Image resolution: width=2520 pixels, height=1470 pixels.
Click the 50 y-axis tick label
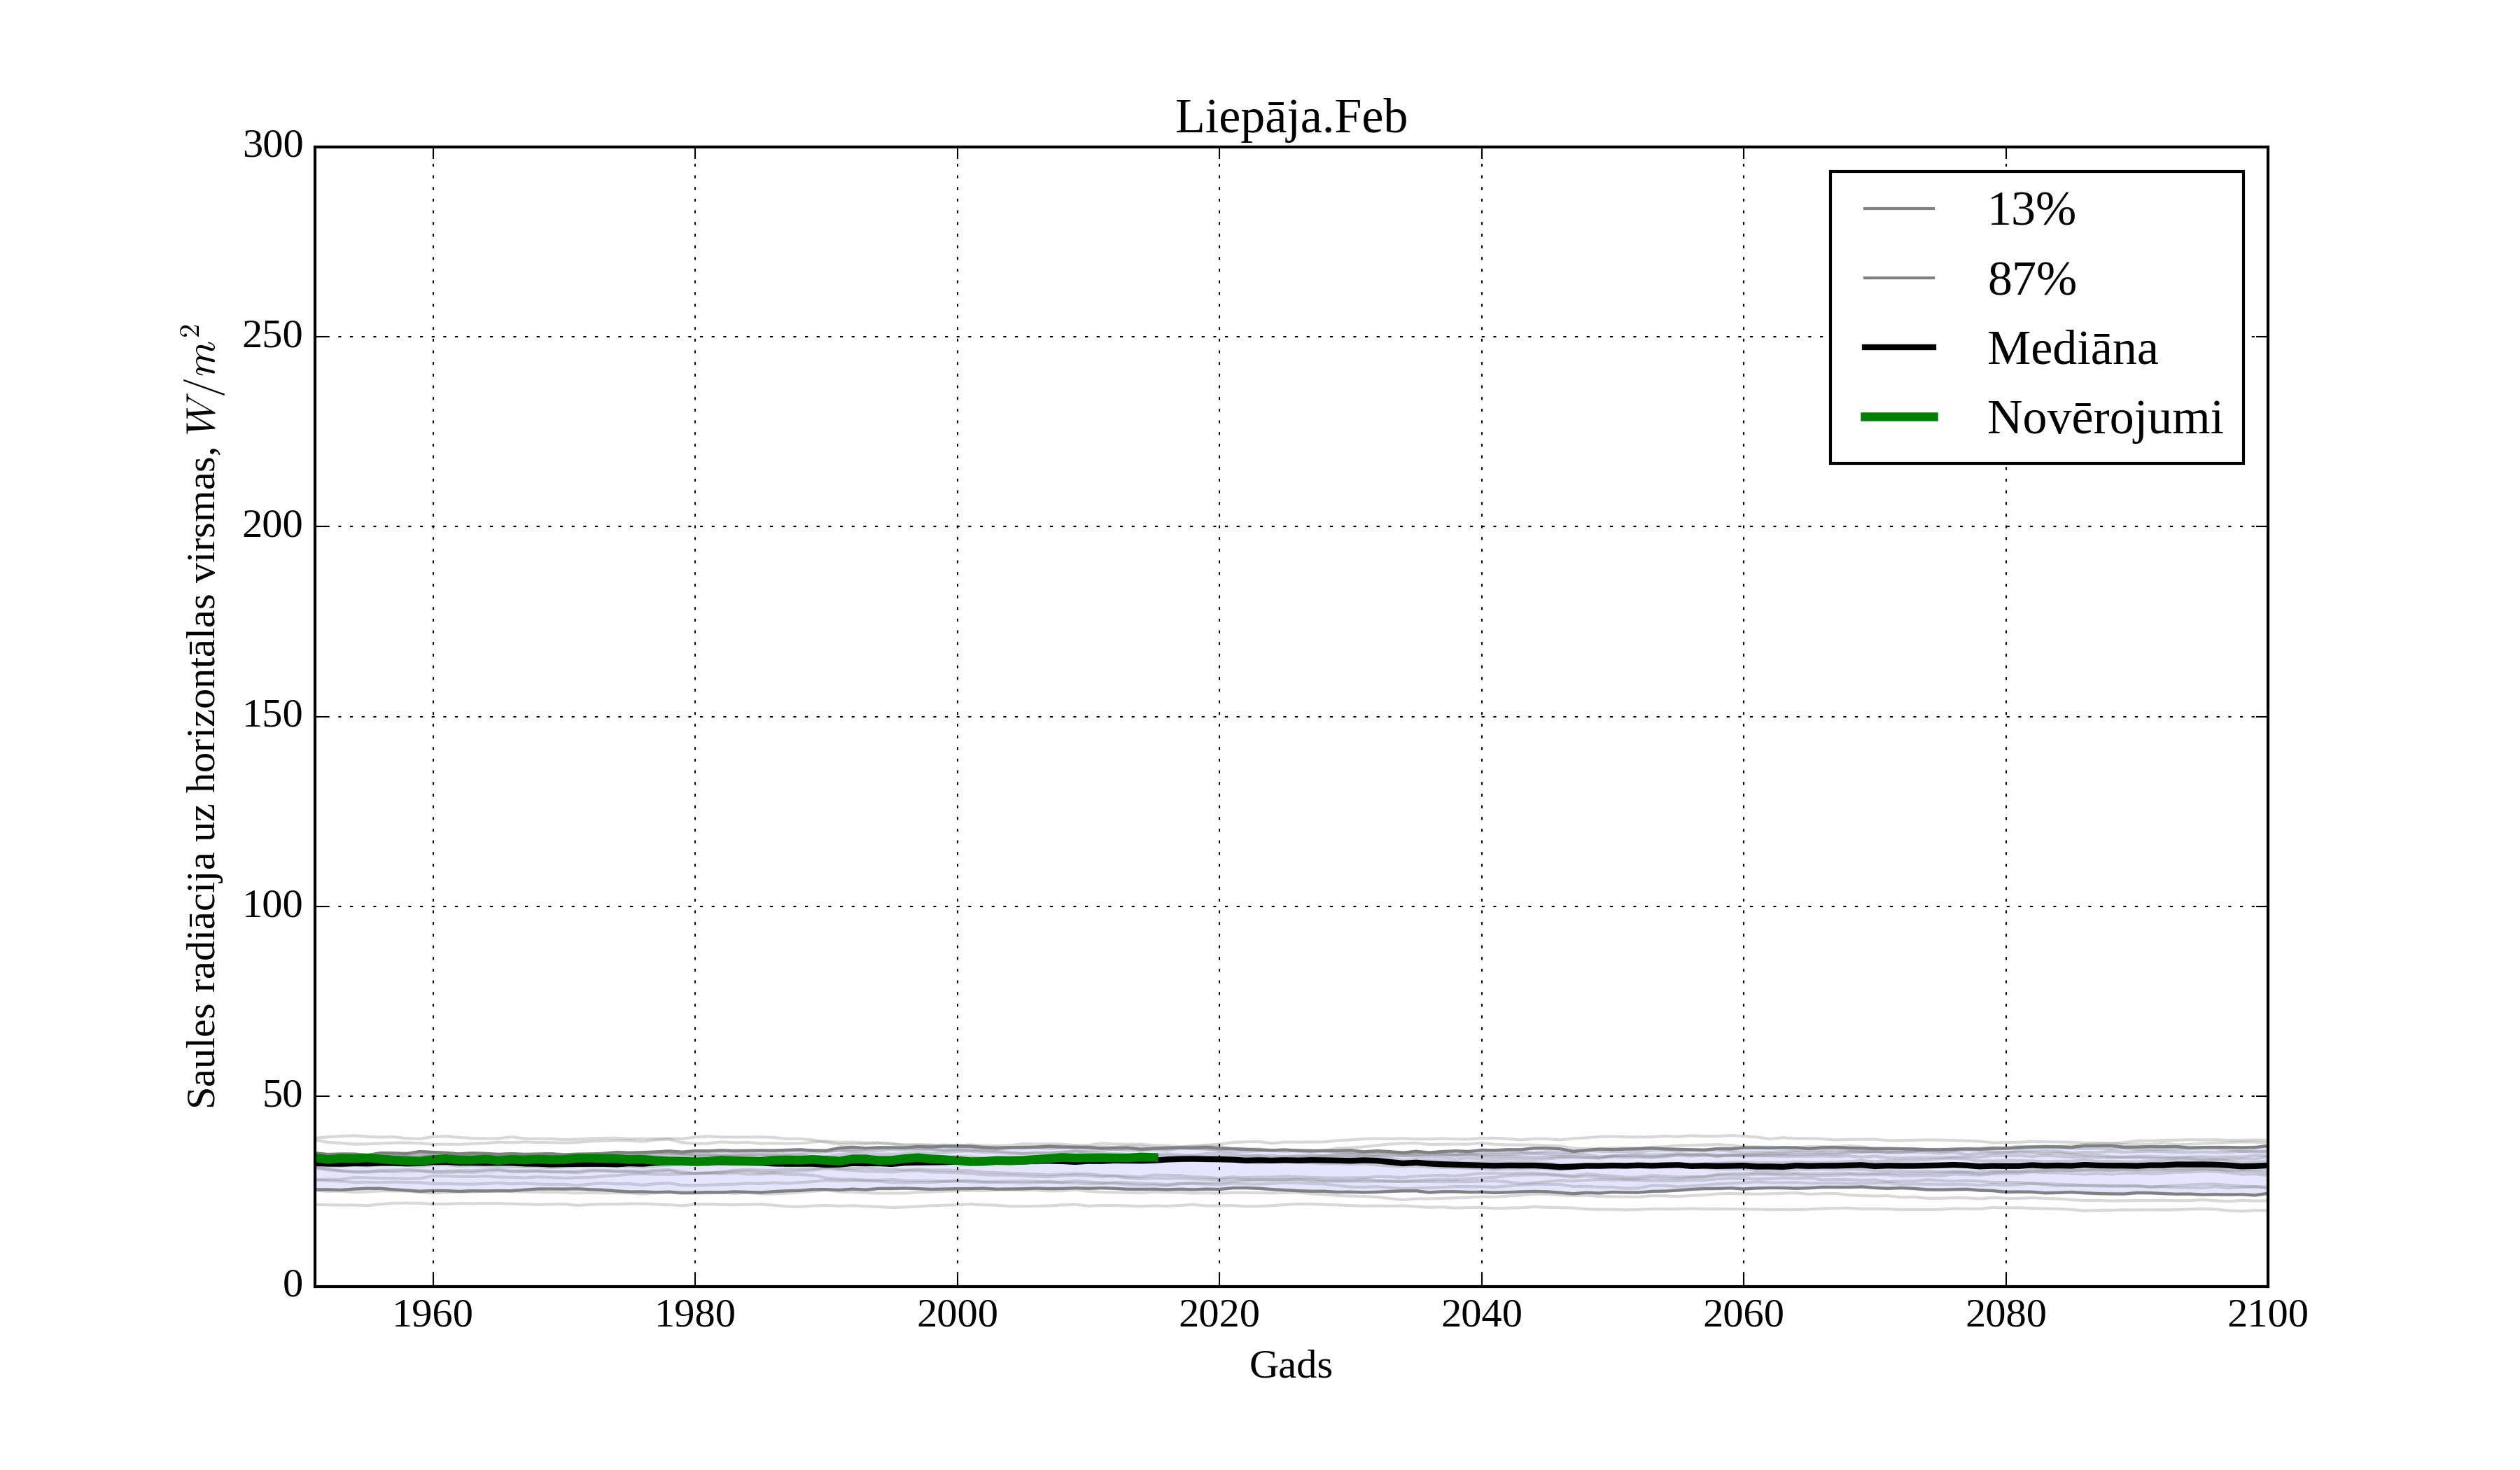point(282,1095)
